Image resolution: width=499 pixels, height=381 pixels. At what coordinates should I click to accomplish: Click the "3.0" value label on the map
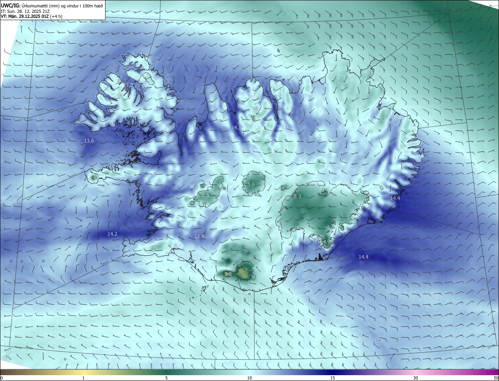[x=228, y=274]
